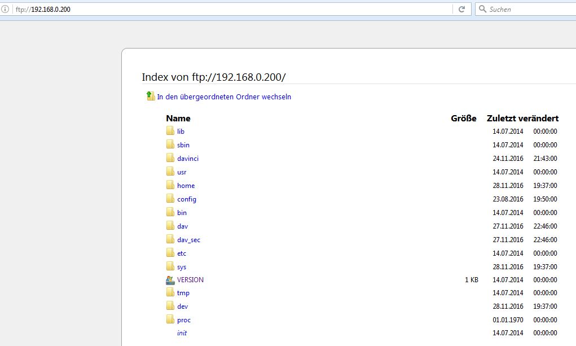This screenshot has width=576, height=346.
Task: Open the init file link
Action: (182, 333)
